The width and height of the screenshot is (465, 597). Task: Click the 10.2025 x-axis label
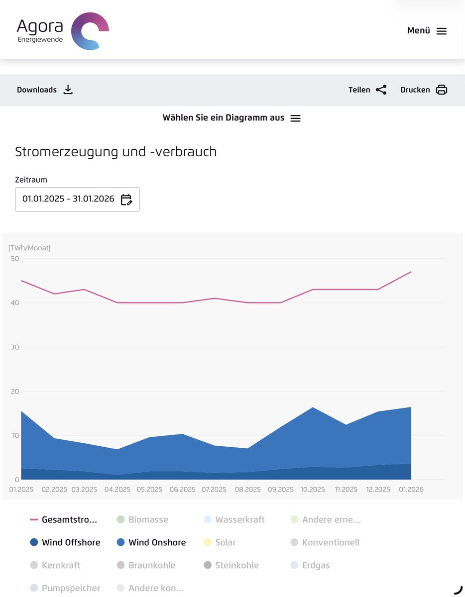[313, 490]
